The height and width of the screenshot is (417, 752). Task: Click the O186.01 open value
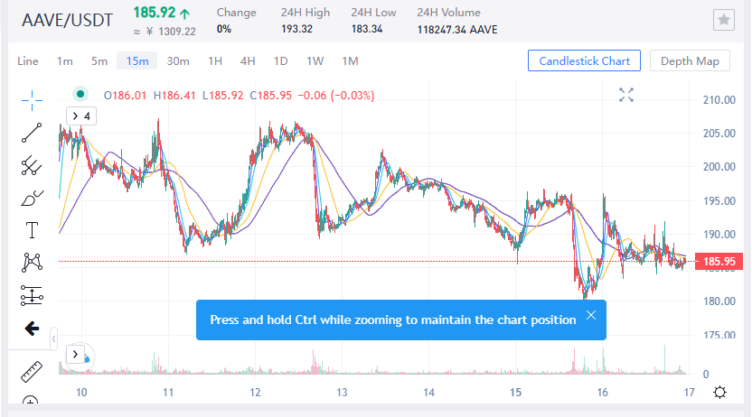(x=125, y=96)
